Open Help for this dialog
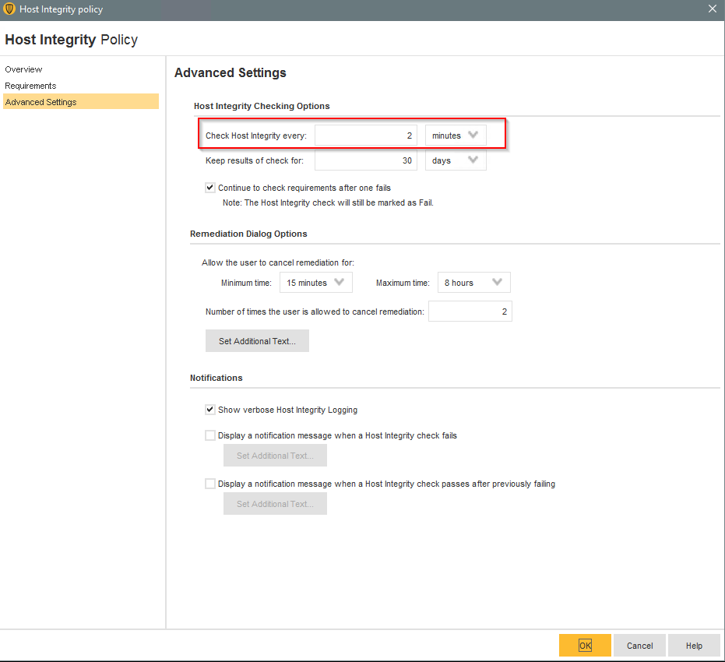This screenshot has height=662, width=725. pos(694,646)
